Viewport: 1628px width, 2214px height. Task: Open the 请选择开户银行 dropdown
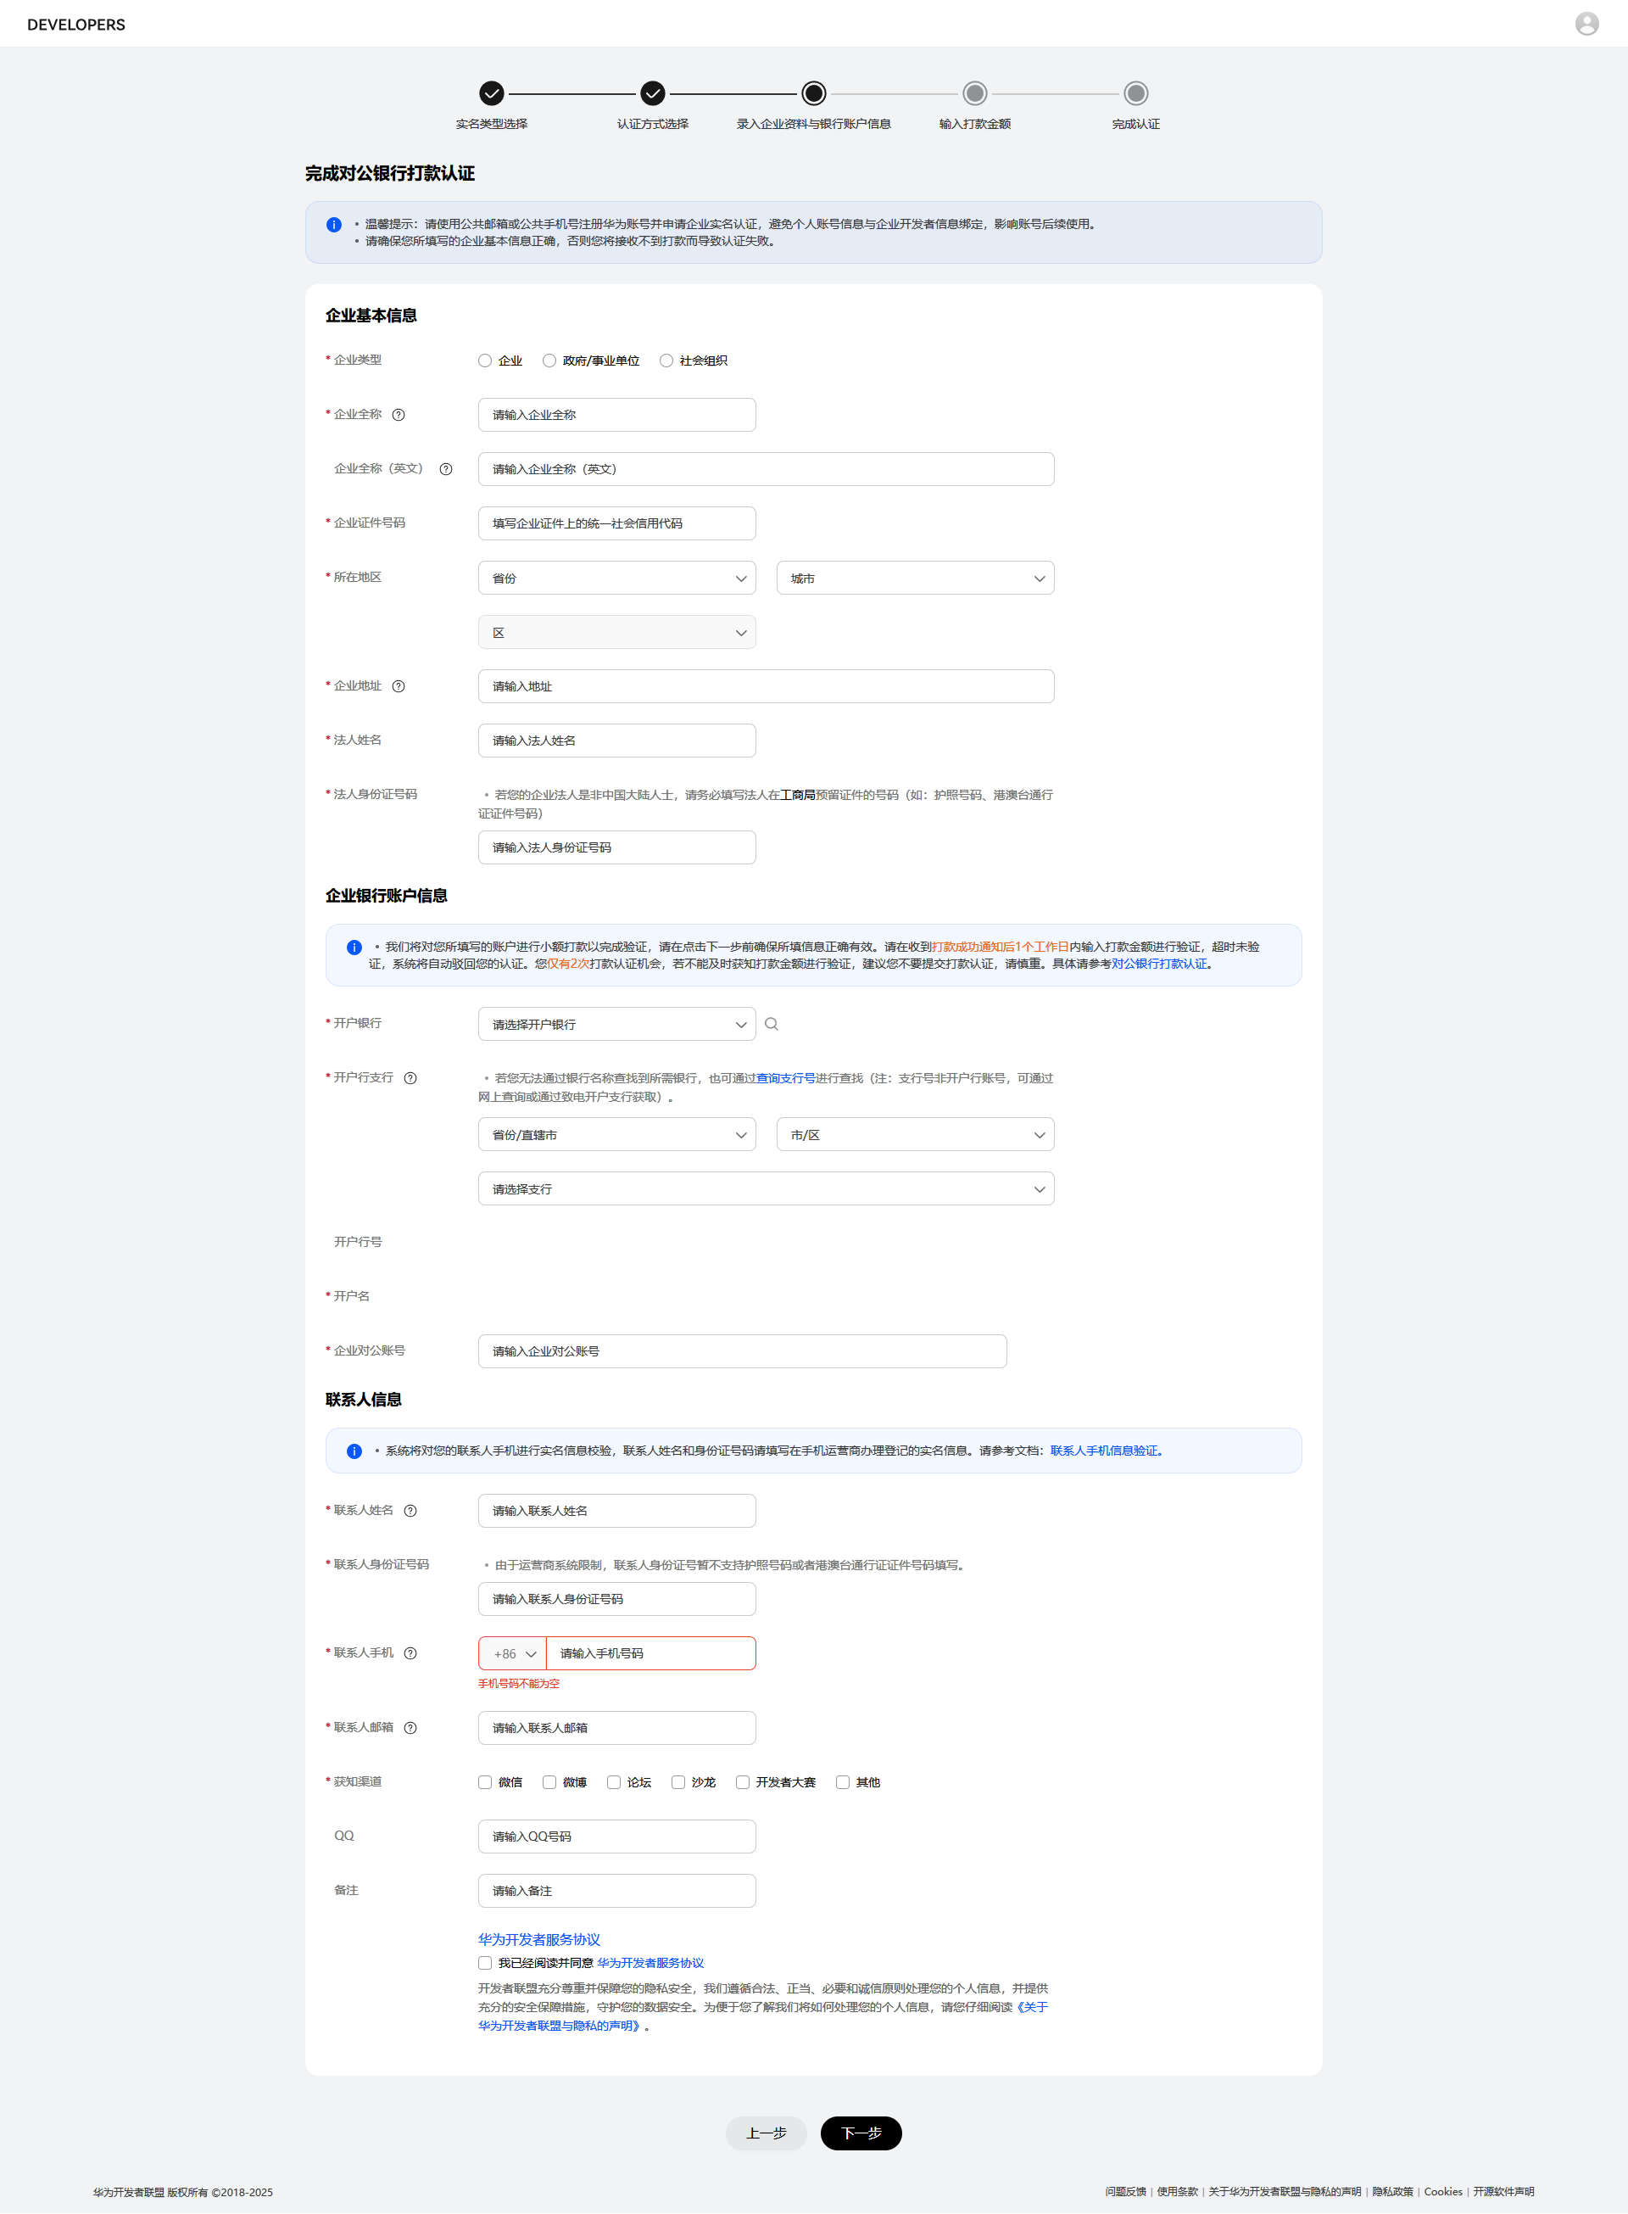pos(617,1024)
